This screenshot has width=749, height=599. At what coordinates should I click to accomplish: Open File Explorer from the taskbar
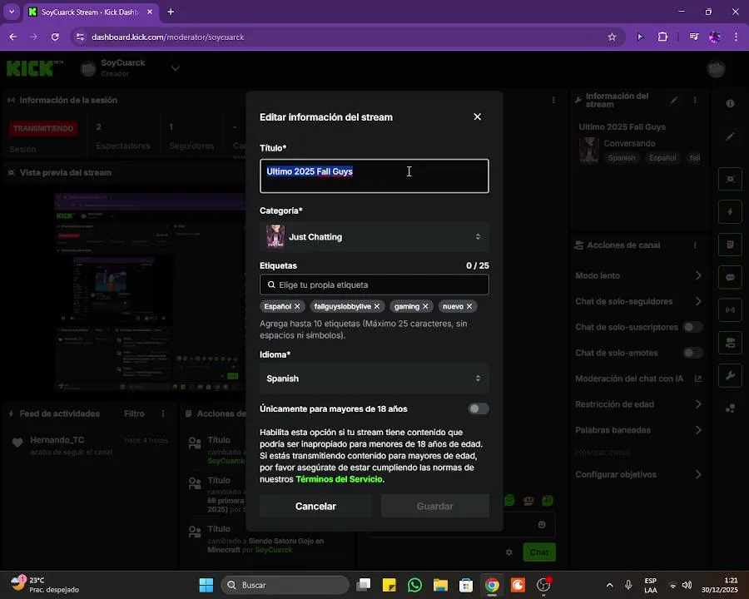pos(440,585)
